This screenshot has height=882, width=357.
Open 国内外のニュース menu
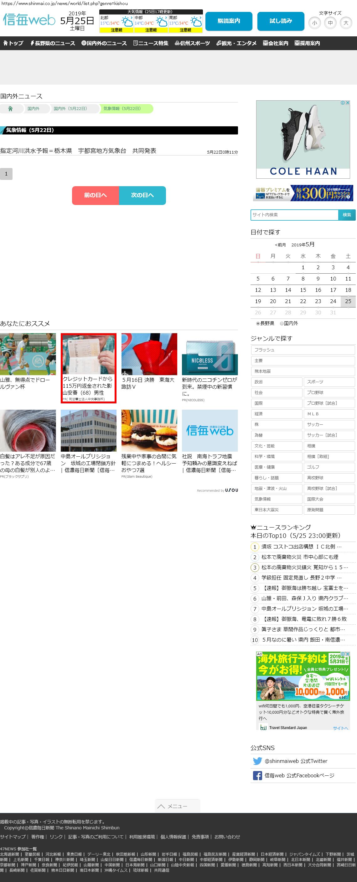(x=104, y=43)
